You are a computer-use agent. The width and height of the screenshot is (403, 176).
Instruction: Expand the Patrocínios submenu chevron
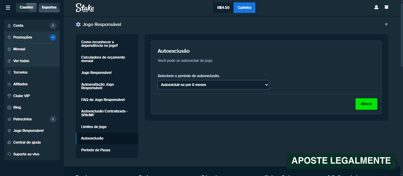(x=53, y=119)
